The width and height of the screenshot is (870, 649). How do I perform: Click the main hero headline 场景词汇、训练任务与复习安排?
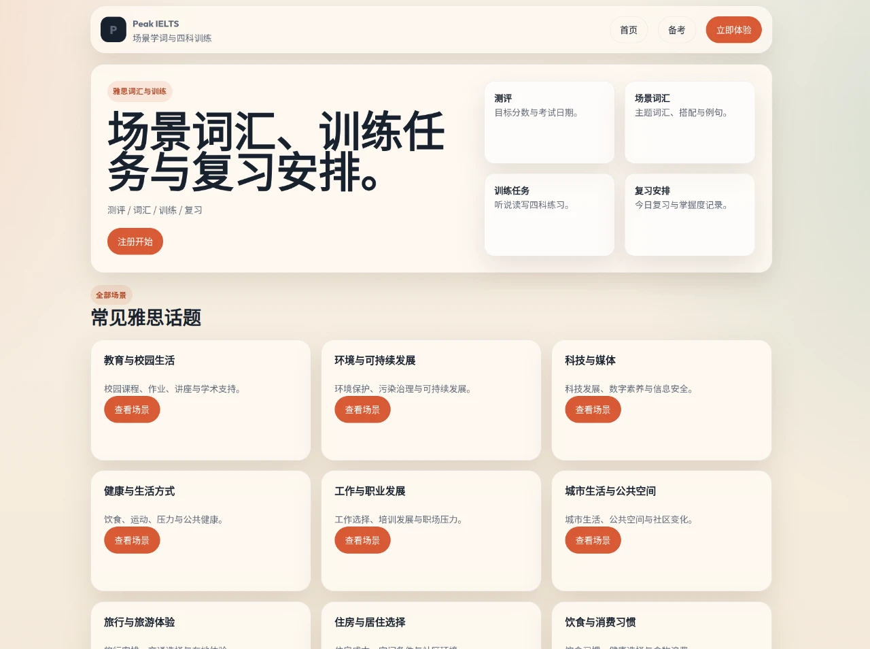[276, 151]
